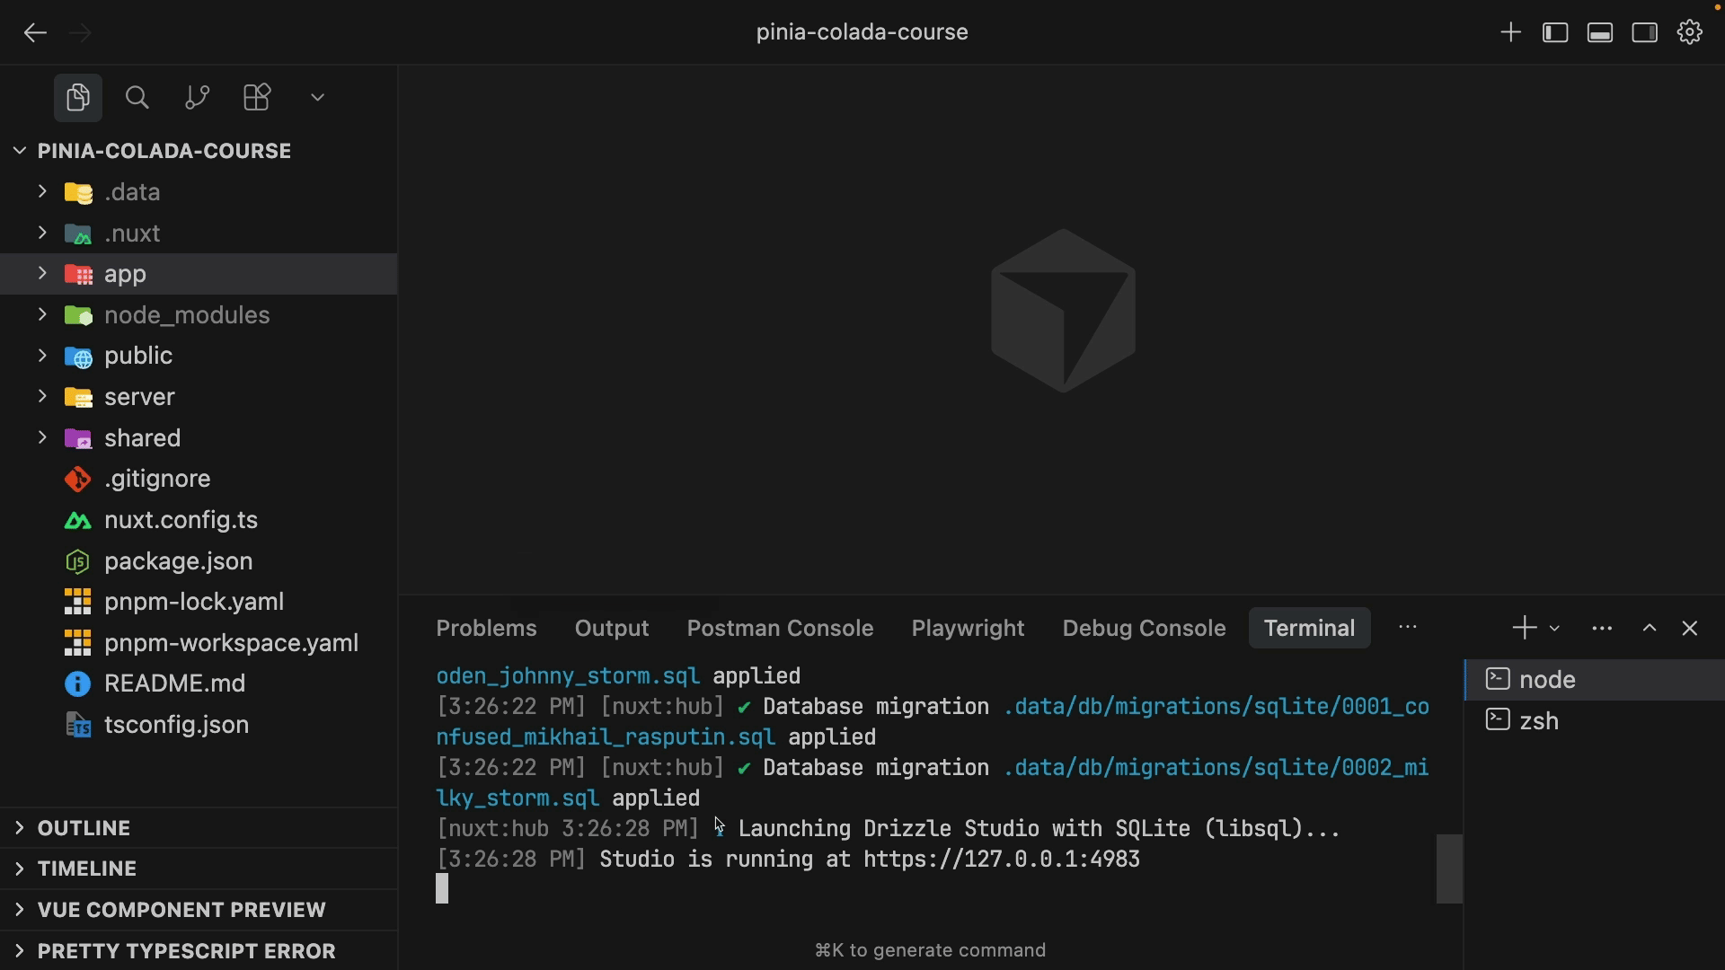The height and width of the screenshot is (970, 1725).
Task: Open package.json file
Action: [x=199, y=561]
